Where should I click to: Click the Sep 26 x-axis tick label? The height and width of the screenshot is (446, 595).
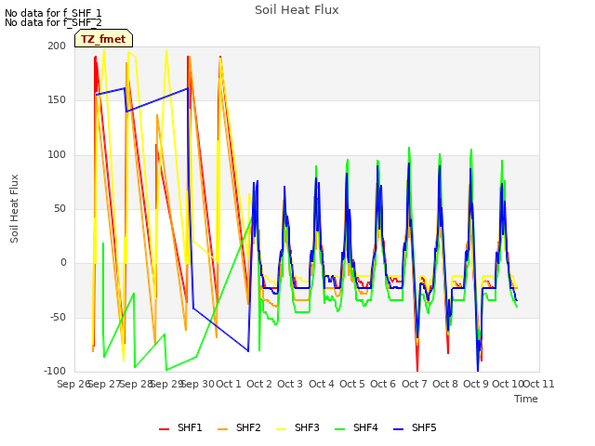tap(73, 384)
